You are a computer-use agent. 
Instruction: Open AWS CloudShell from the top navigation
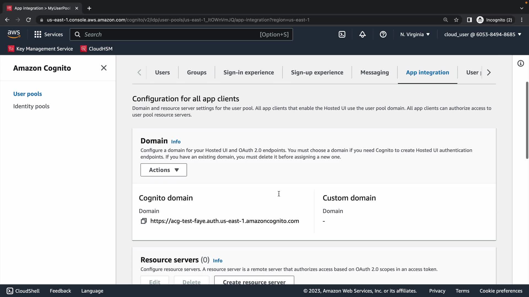click(x=342, y=34)
